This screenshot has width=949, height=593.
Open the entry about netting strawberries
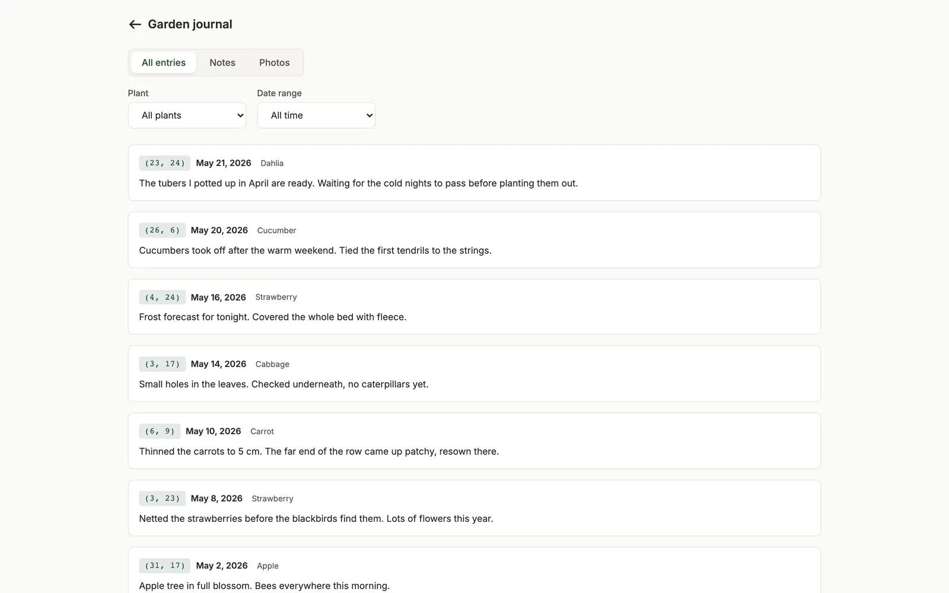tap(474, 508)
